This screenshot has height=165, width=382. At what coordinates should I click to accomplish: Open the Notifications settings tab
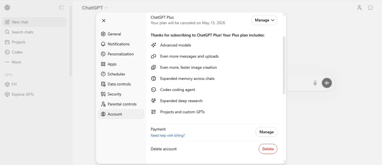tap(118, 44)
